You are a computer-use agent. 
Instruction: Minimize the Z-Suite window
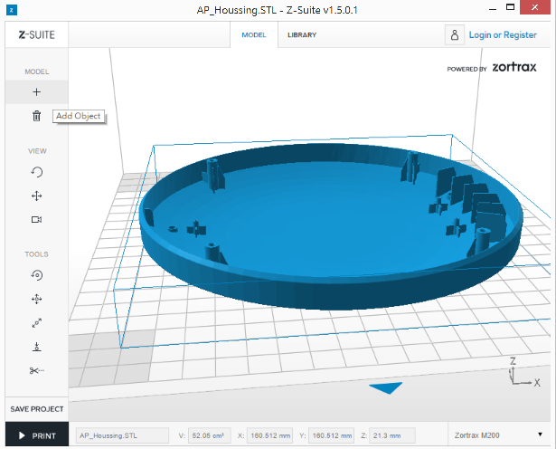[x=493, y=8]
